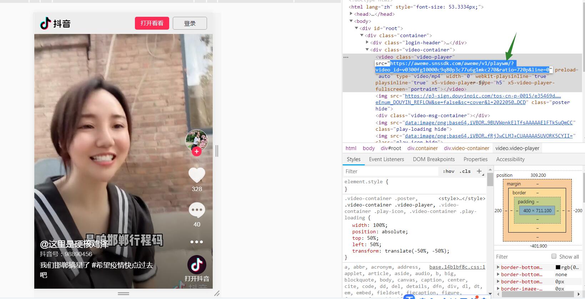Click the spinning Douyin music disc icon
The width and height of the screenshot is (585, 299).
pos(197,265)
